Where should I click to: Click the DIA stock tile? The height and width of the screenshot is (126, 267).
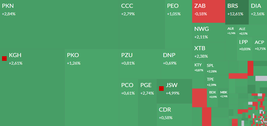258,12
